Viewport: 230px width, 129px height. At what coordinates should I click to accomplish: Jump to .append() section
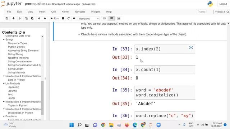pyautogui.click(x=14, y=87)
